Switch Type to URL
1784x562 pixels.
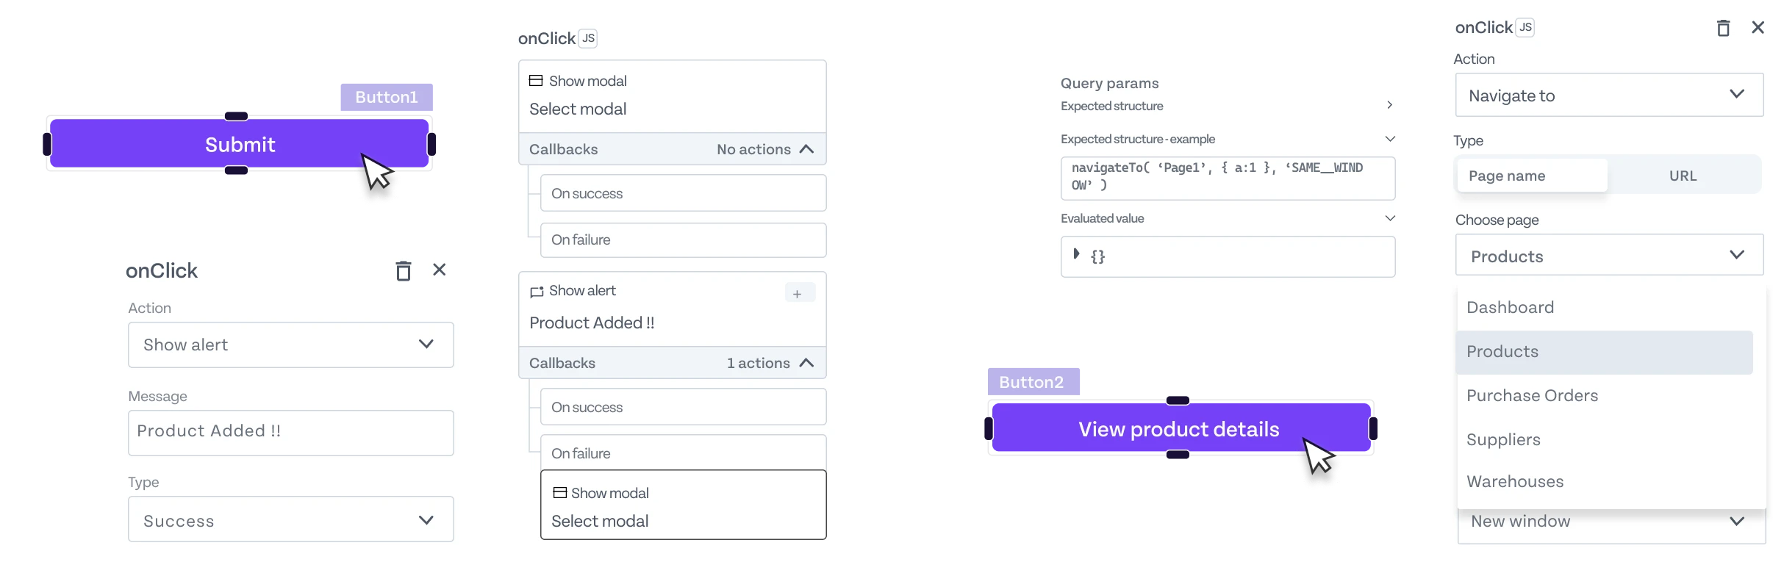pyautogui.click(x=1683, y=176)
